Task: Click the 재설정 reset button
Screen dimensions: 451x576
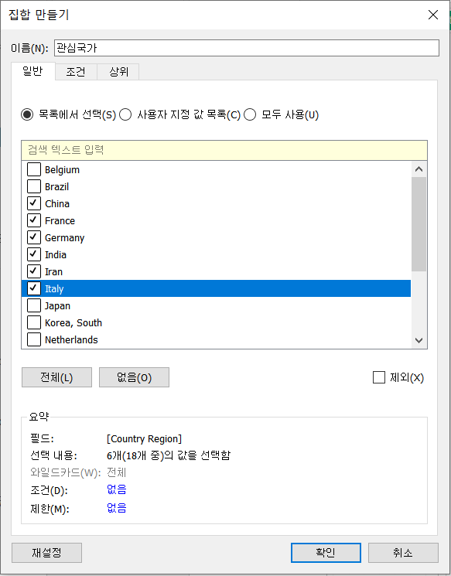Action: pyautogui.click(x=46, y=553)
